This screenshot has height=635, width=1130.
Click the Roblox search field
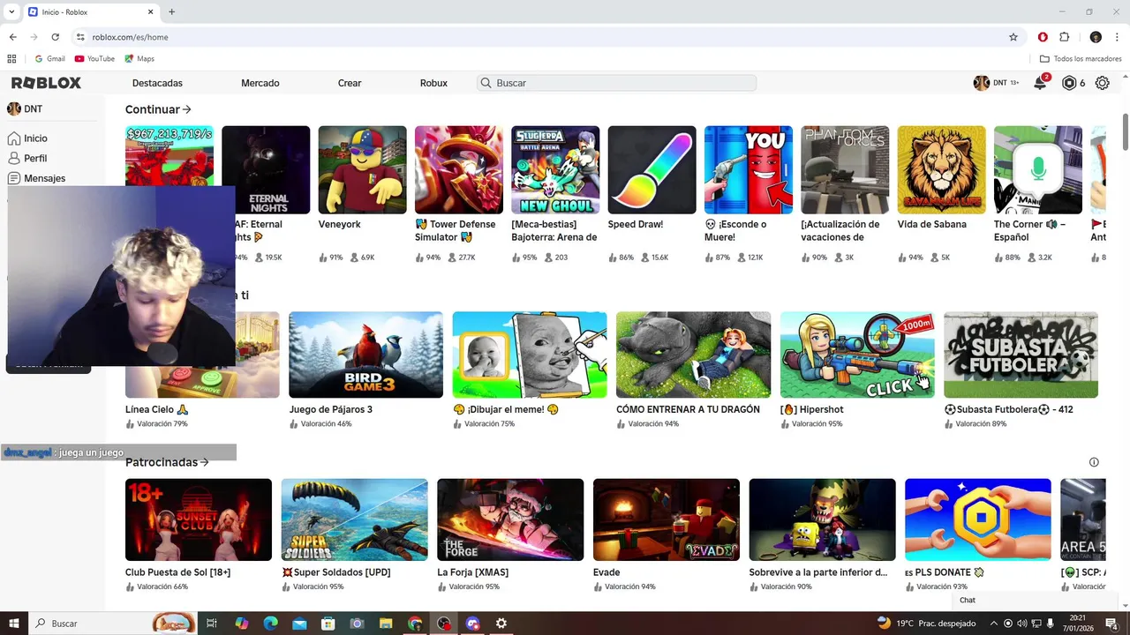(616, 83)
